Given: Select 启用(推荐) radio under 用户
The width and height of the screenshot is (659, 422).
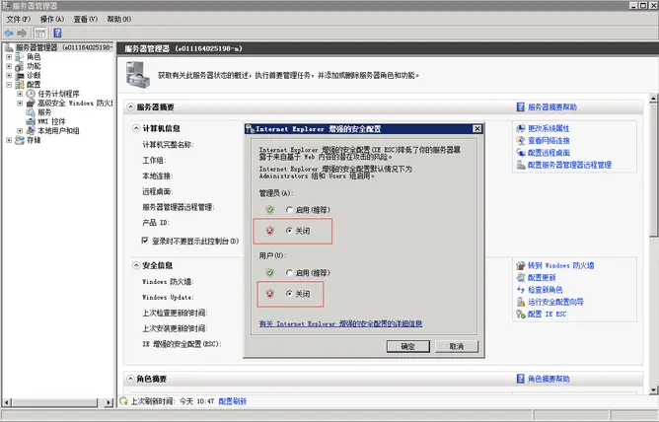Looking at the screenshot, I should (289, 273).
